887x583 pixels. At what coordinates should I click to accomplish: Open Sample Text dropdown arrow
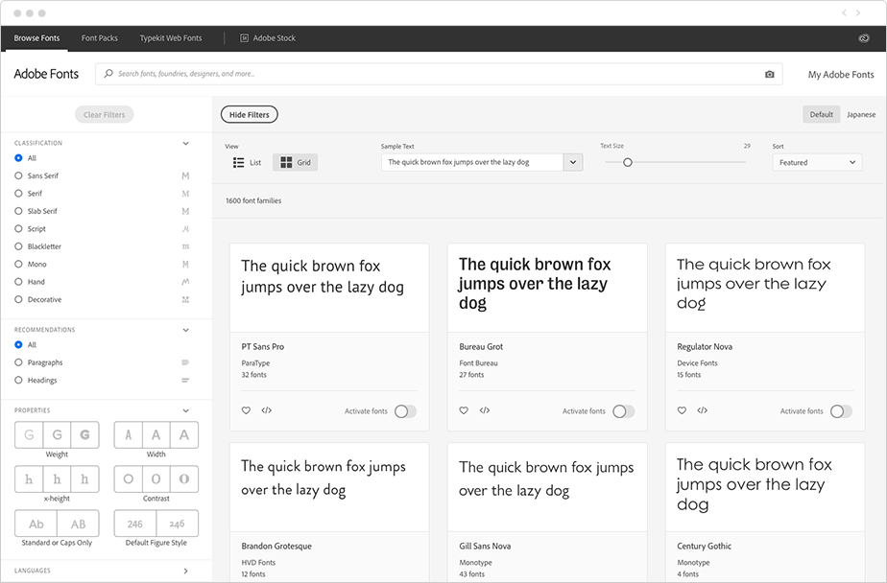pos(573,163)
